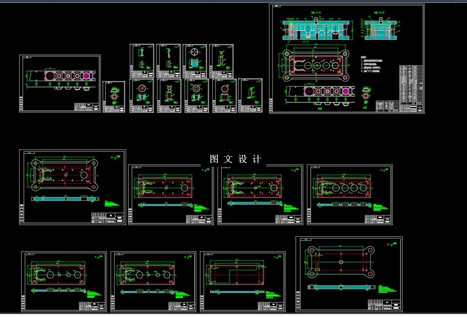Screen dimensions: 467x317
Task: Open lugged die base sheet with large hole
Action: click(72, 188)
